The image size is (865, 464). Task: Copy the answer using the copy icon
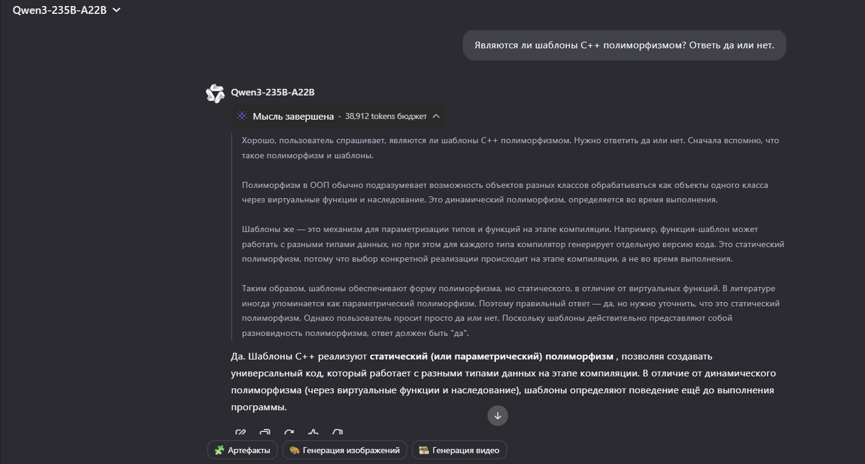coord(265,433)
